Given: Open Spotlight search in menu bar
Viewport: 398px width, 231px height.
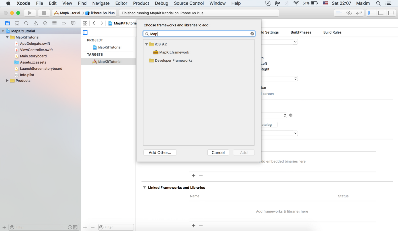Looking at the screenshot, I should [378, 3].
